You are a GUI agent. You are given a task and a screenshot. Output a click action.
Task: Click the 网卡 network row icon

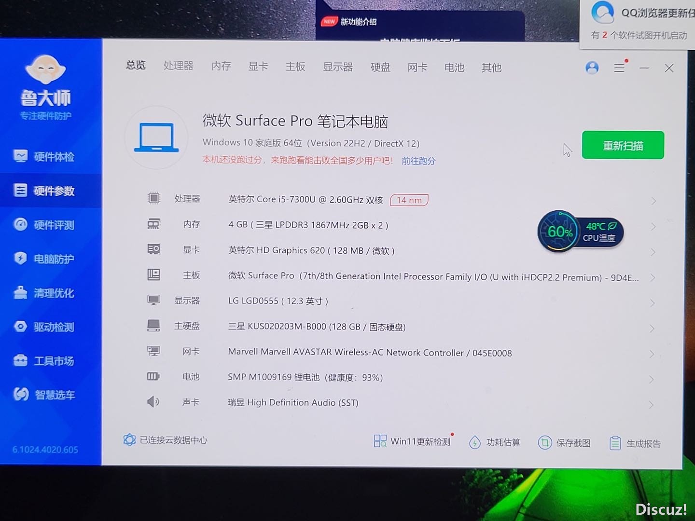pyautogui.click(x=154, y=351)
